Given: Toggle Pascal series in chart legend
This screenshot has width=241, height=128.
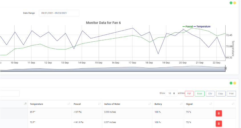Looking at the screenshot, I should [188, 26].
